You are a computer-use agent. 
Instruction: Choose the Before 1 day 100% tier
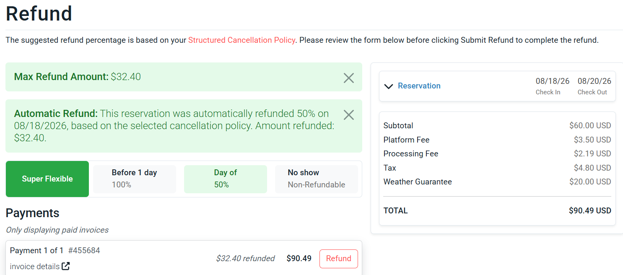135,179
